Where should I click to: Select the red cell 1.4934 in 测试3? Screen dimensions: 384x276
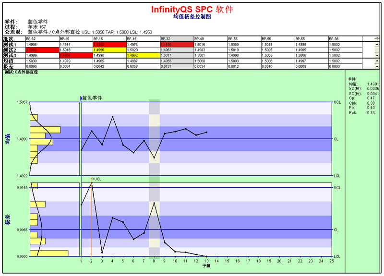[76, 55]
